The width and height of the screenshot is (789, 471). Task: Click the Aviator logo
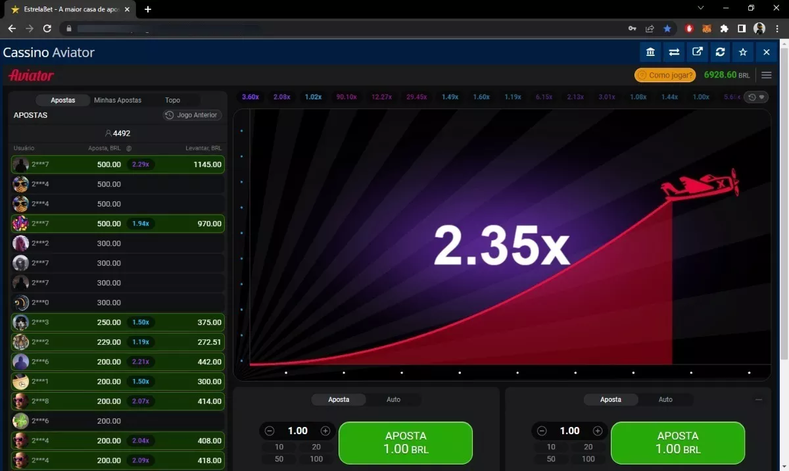point(31,75)
